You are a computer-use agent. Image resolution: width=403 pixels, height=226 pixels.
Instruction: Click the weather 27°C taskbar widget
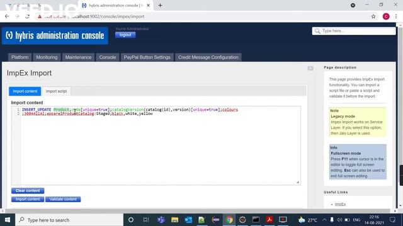pyautogui.click(x=308, y=220)
